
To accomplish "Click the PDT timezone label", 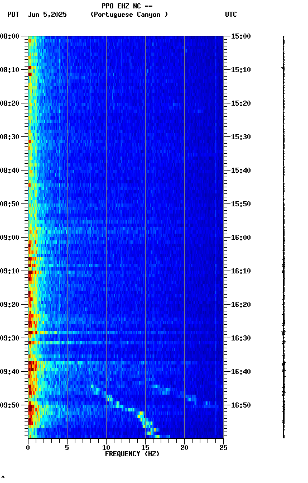I will [x=13, y=15].
